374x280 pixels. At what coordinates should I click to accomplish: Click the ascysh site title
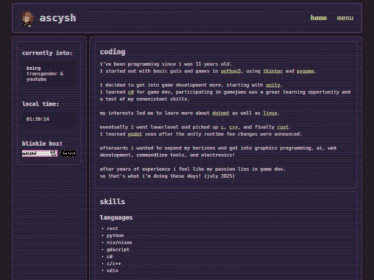point(57,18)
